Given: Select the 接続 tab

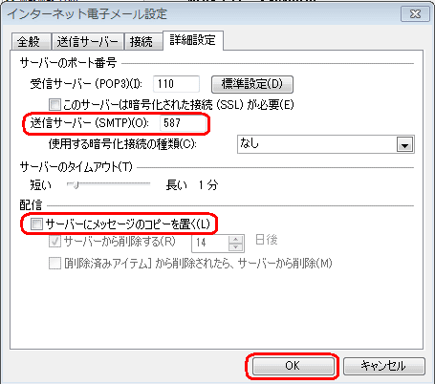Looking at the screenshot, I should coord(143,42).
